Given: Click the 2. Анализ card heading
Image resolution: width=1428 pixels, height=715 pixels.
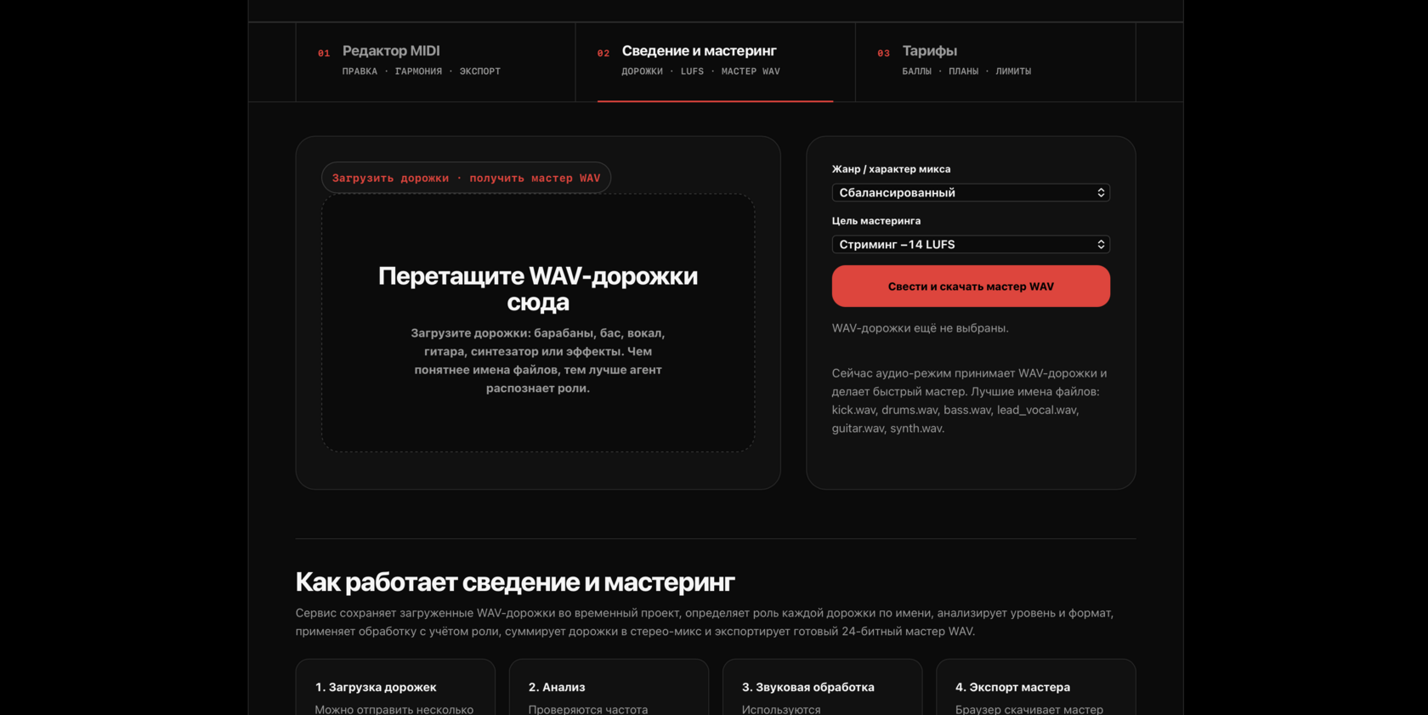Looking at the screenshot, I should [x=557, y=687].
